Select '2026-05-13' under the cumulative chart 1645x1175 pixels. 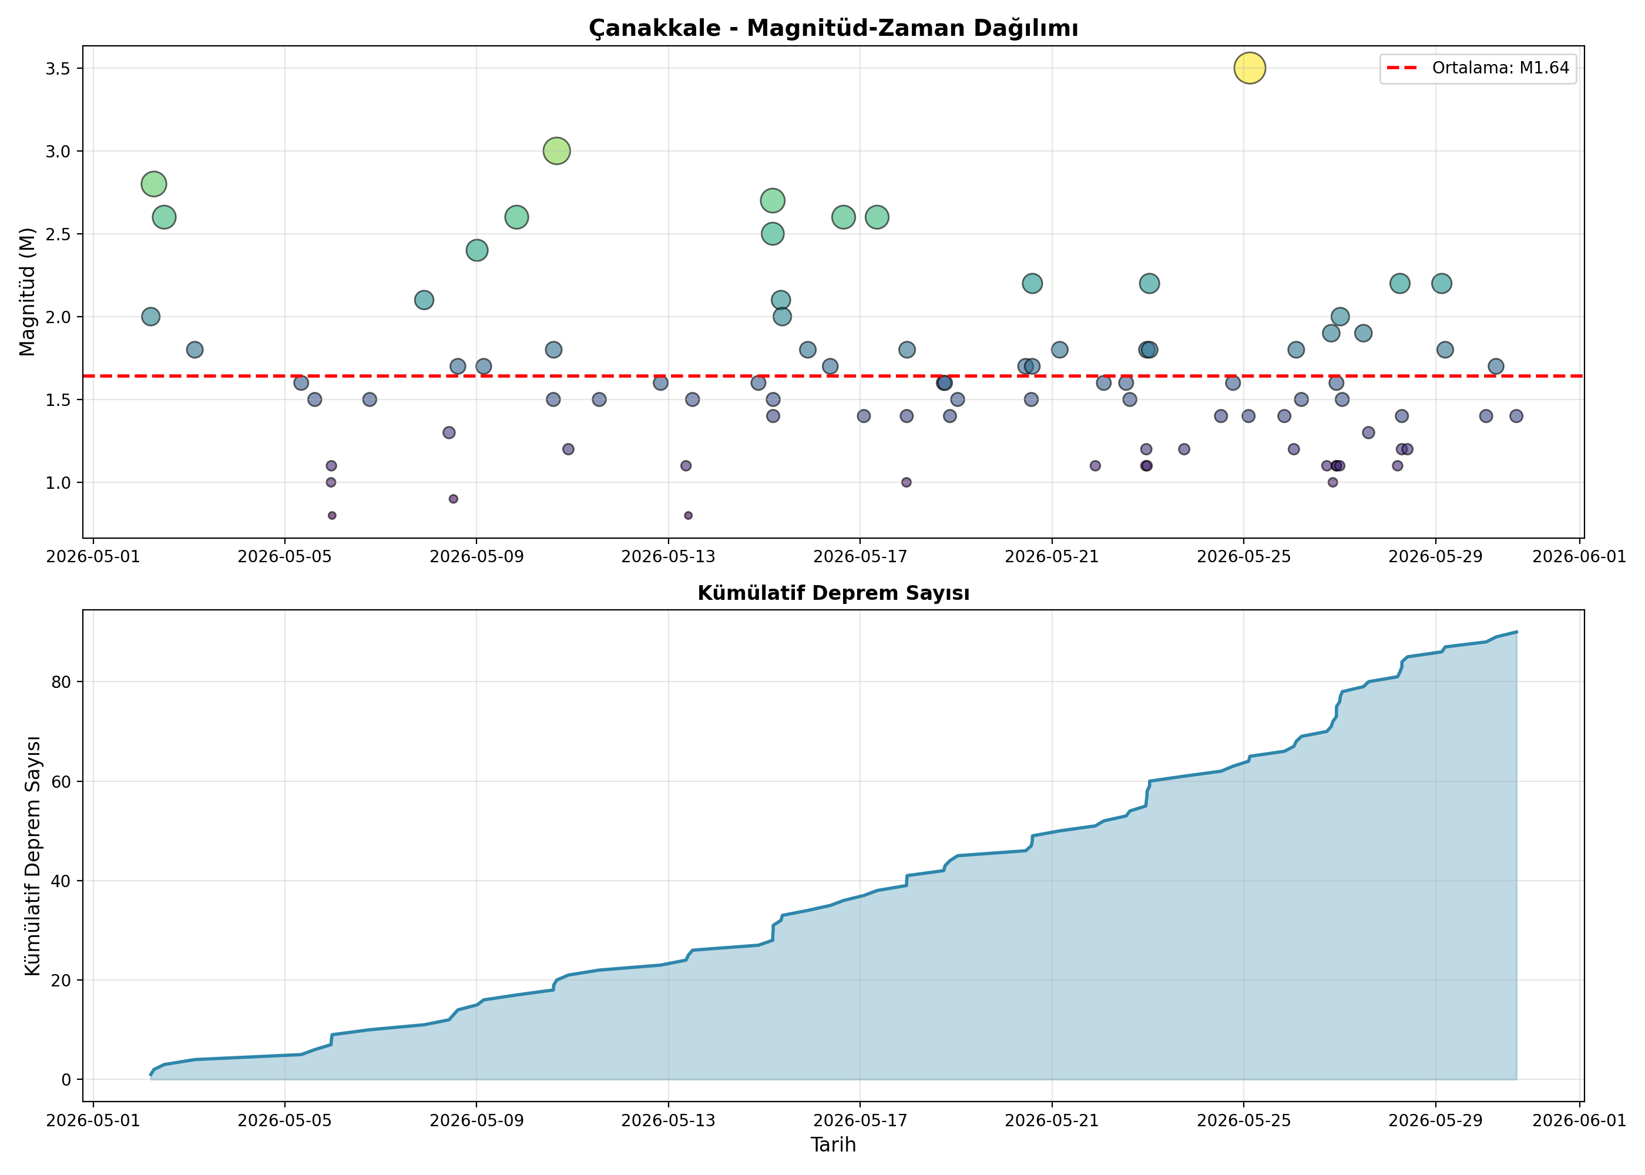click(x=667, y=1121)
